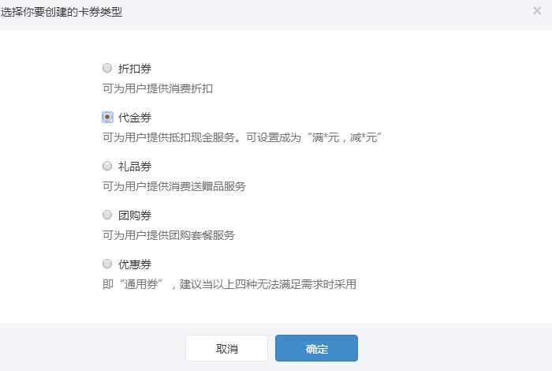Cancel the dialog using the 取消 button
This screenshot has height=371, width=552.
pyautogui.click(x=227, y=348)
